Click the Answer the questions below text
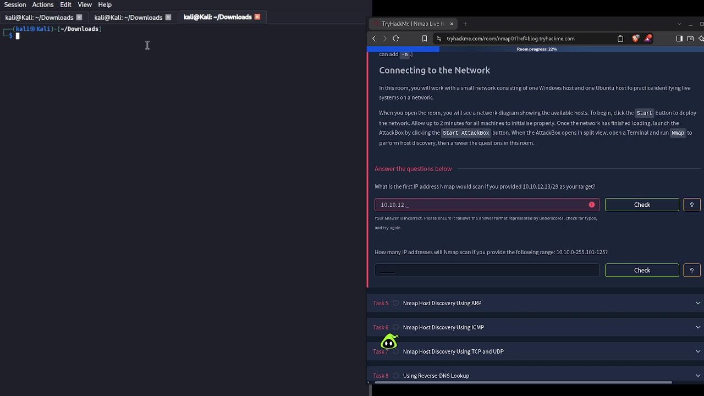This screenshot has height=396, width=704. tap(413, 169)
